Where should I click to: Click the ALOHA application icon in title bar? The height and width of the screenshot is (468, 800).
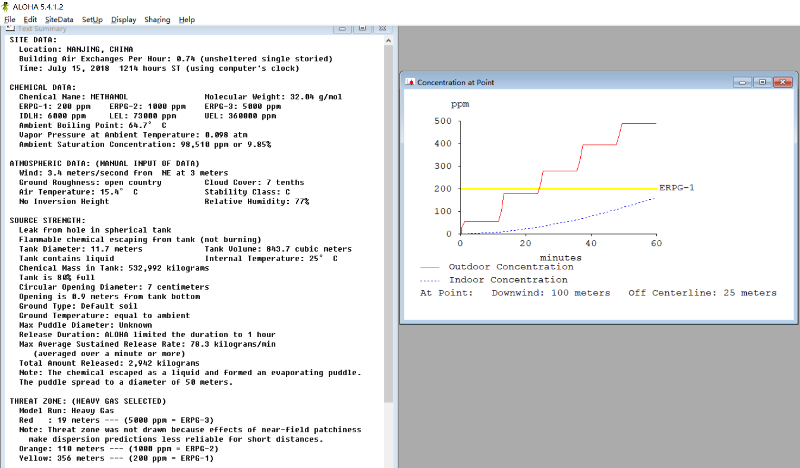6,7
